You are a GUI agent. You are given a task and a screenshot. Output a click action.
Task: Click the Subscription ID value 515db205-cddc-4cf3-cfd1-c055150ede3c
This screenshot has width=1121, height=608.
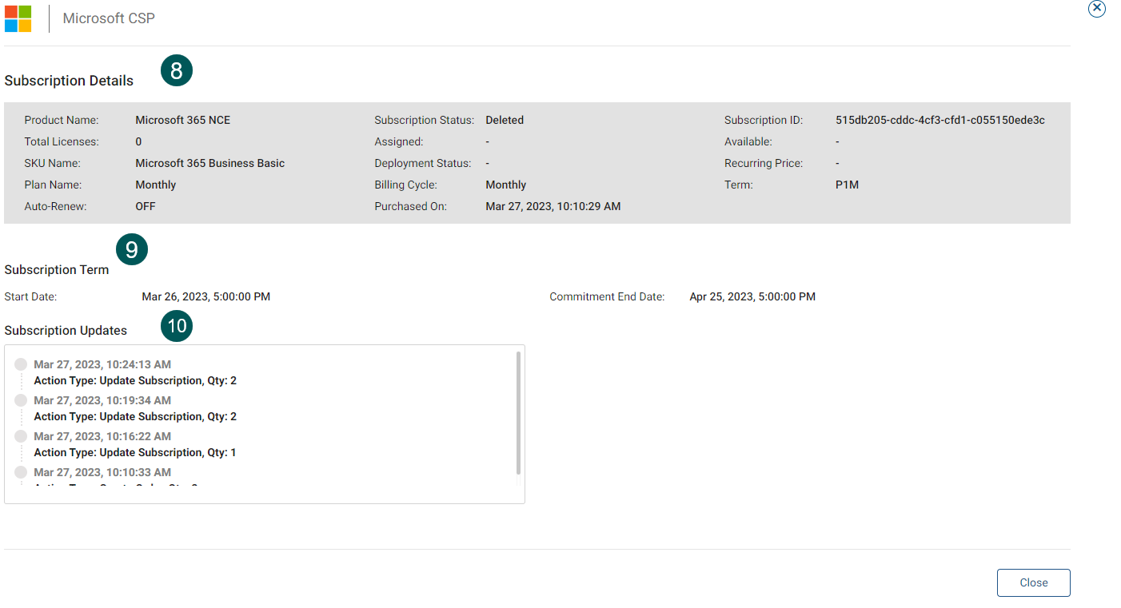coord(940,120)
